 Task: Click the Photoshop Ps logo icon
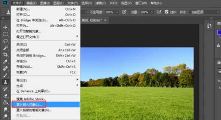point(5,3)
